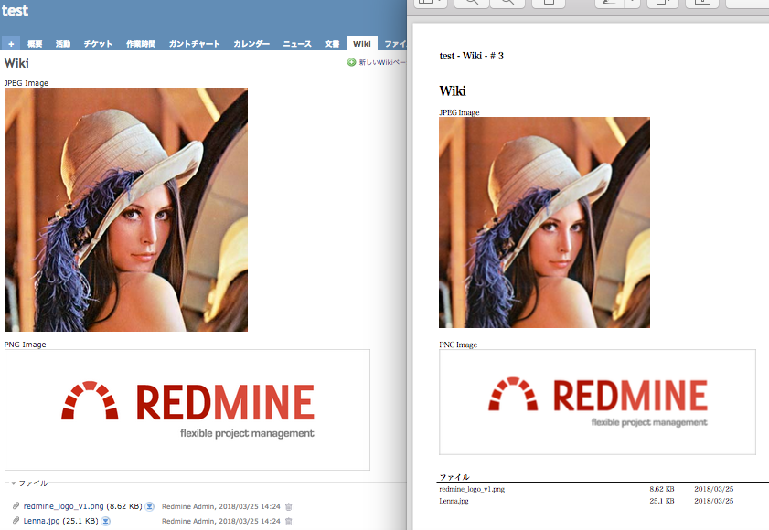Click the green plus icon for new Wiki page
Image resolution: width=769 pixels, height=530 pixels.
point(352,62)
